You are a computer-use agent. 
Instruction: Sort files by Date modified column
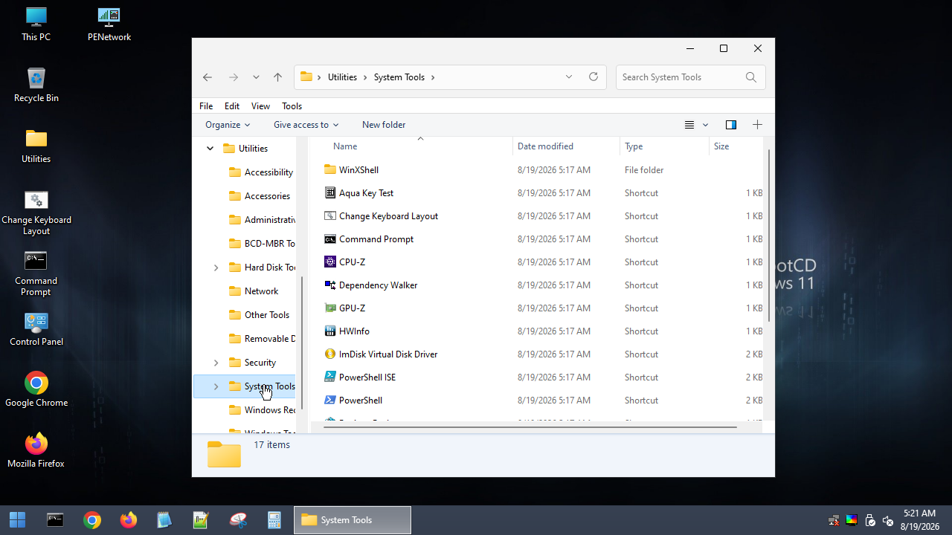pyautogui.click(x=566, y=146)
